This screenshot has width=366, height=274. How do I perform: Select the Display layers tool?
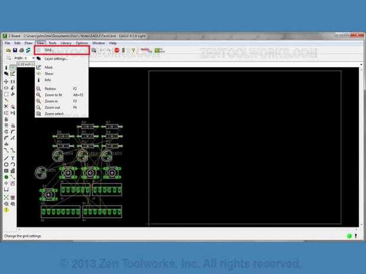[6, 74]
